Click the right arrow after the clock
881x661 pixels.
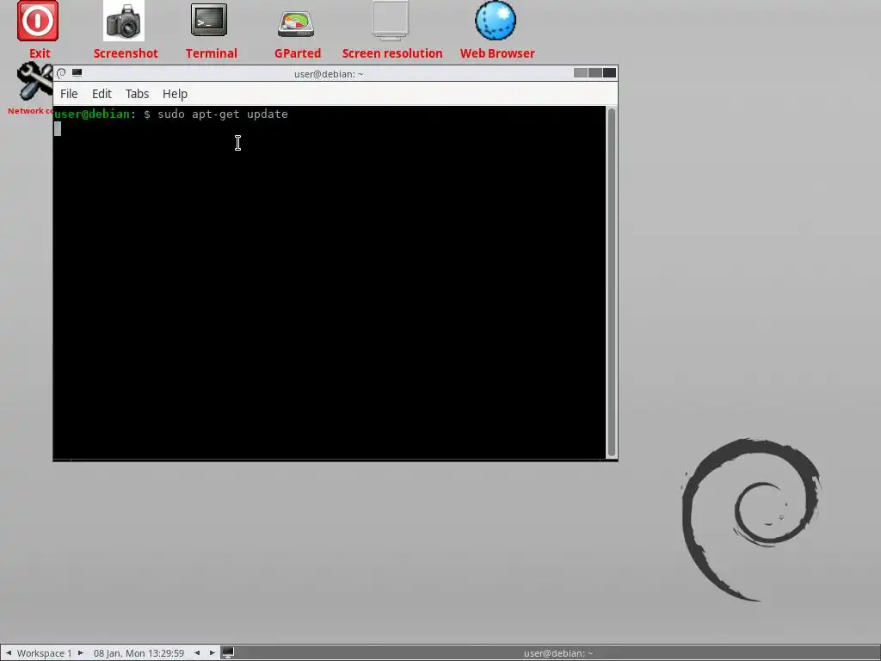click(x=212, y=653)
